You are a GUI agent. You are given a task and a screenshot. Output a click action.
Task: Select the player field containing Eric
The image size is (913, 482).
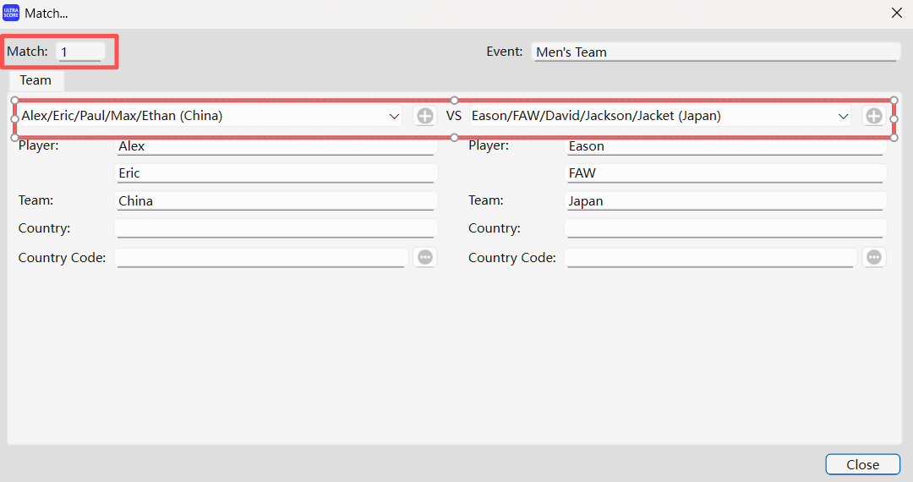pos(275,173)
